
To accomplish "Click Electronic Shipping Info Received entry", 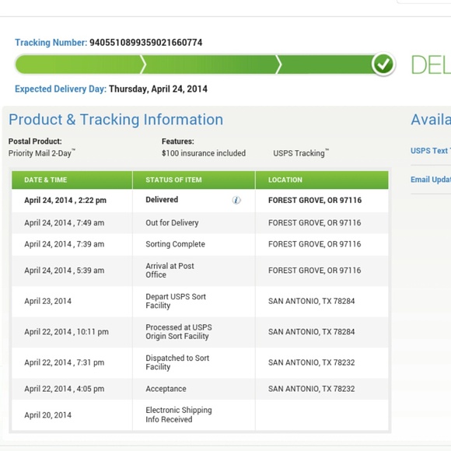I will coord(179,414).
